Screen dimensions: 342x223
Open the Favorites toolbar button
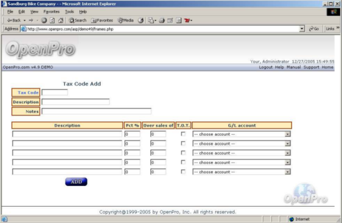point(102,21)
